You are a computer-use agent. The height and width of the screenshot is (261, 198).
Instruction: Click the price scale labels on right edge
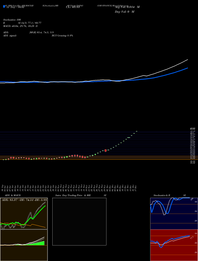(193, 146)
